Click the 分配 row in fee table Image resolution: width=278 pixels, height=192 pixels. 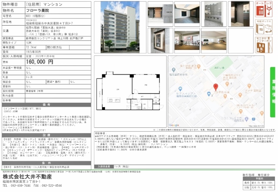[259, 187]
